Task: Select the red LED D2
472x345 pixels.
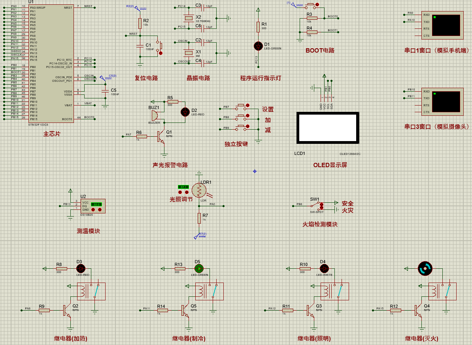Action: pyautogui.click(x=185, y=112)
